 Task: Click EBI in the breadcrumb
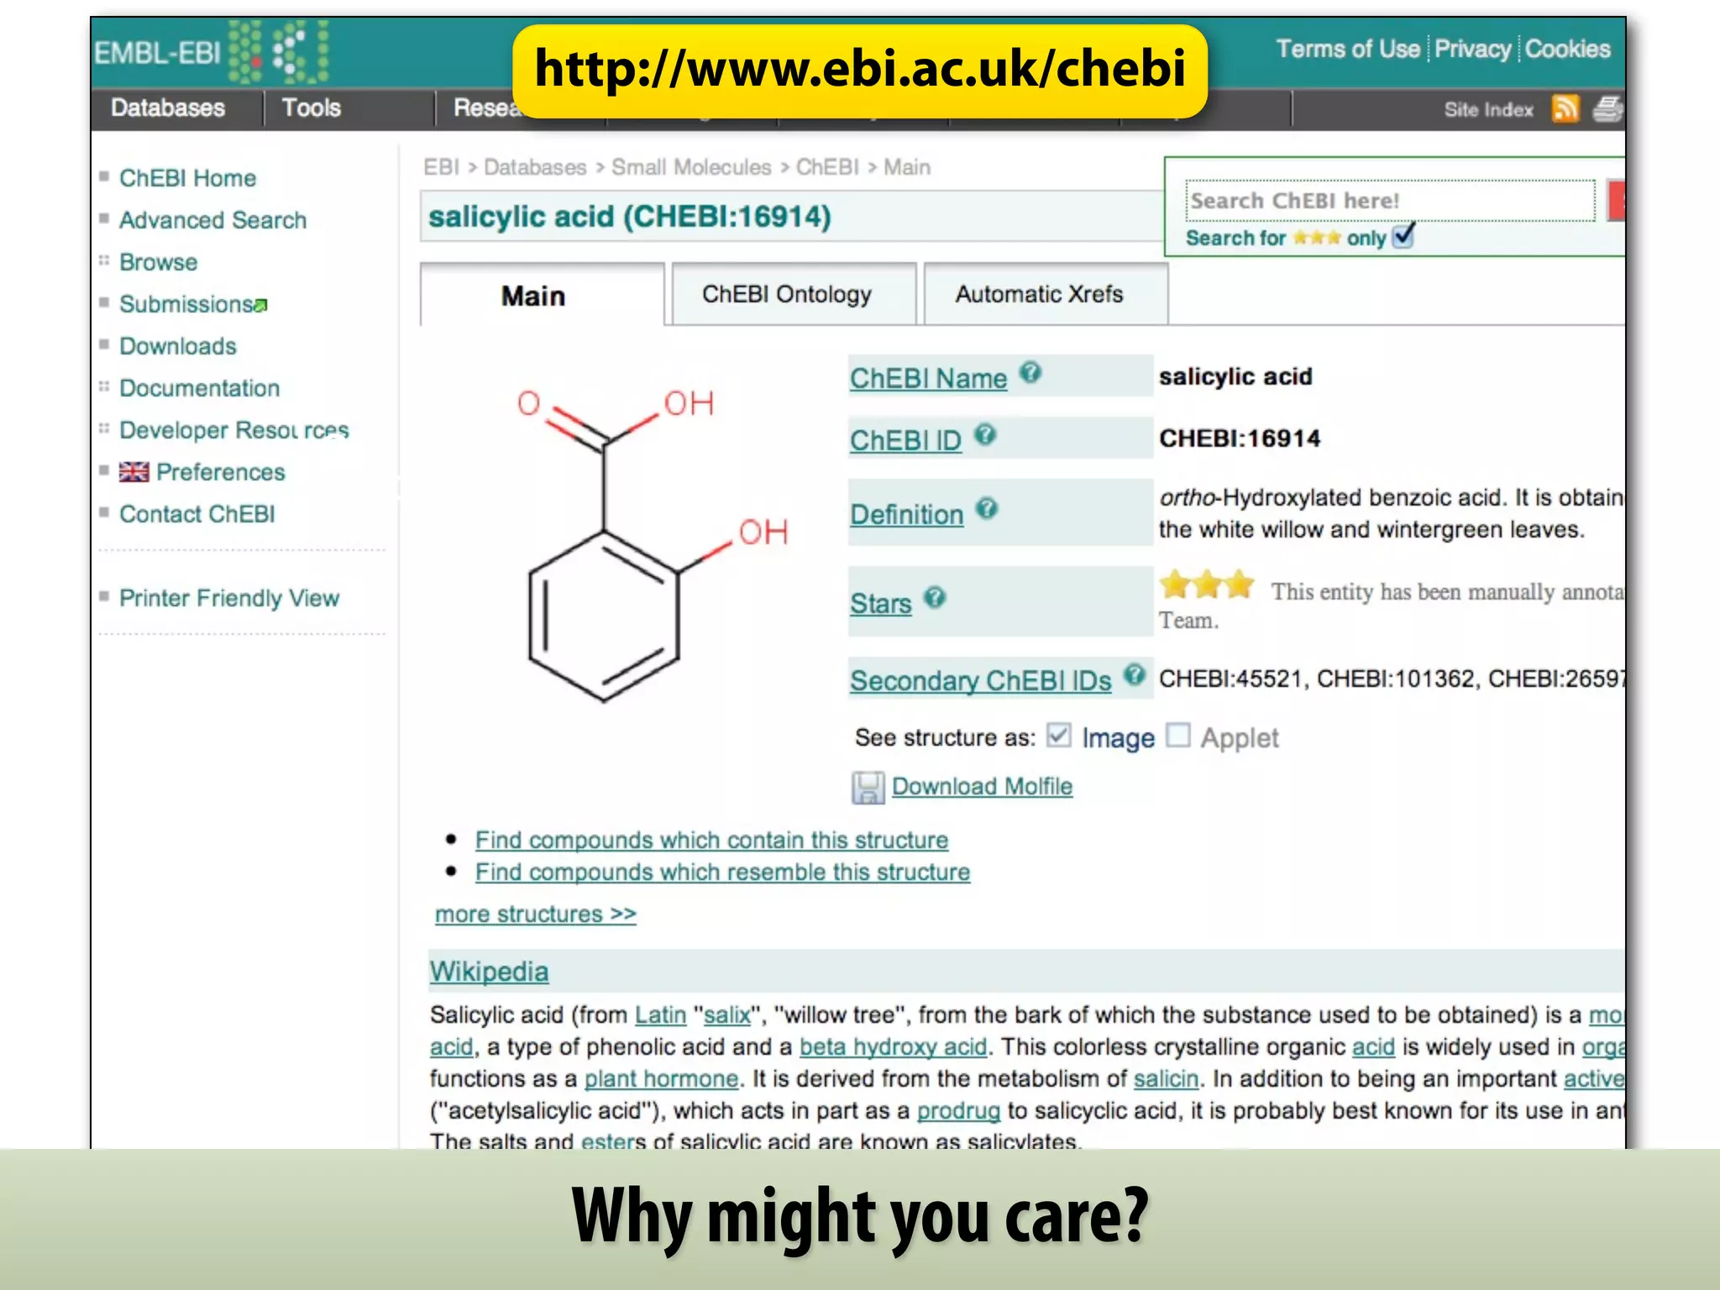click(x=440, y=167)
